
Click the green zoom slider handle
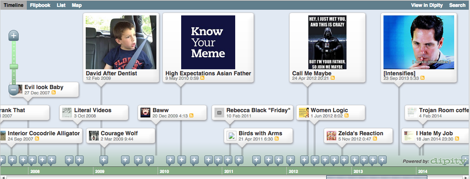(x=14, y=67)
